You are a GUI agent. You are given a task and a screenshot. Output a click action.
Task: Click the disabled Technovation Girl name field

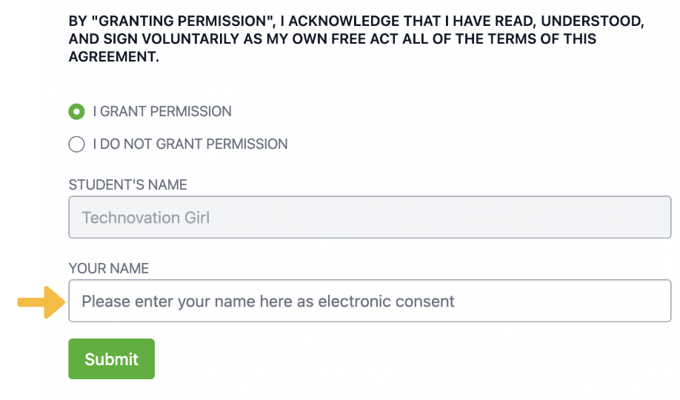369,218
